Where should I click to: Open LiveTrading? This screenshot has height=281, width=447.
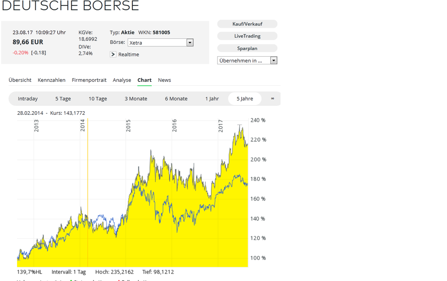(x=247, y=36)
